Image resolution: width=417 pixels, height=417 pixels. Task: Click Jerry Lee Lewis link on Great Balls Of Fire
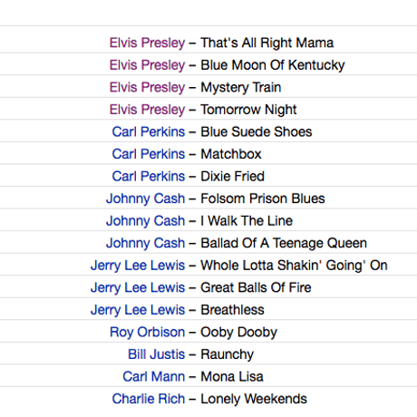138,287
